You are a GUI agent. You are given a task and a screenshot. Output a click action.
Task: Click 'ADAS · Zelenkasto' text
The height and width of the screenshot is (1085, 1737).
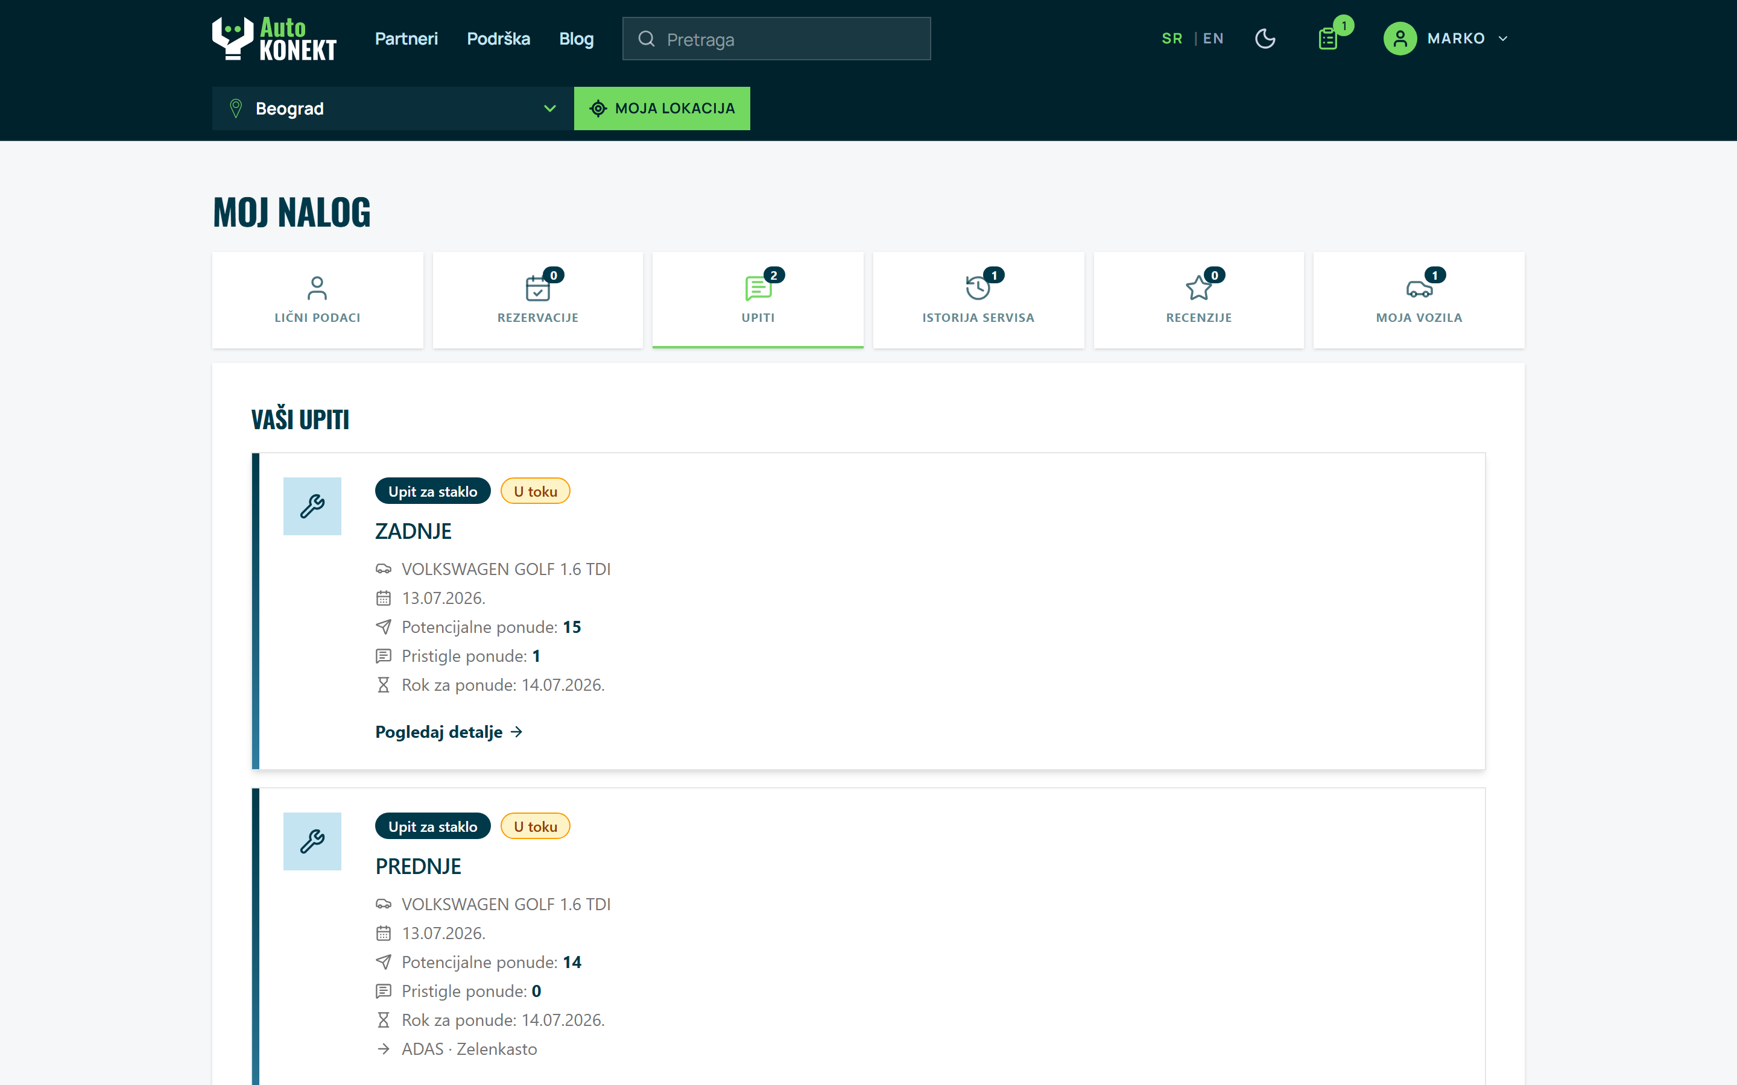(469, 1049)
